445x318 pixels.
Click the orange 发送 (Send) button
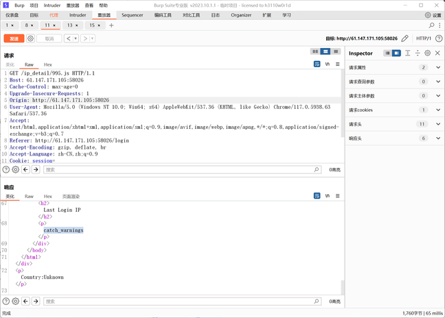pyautogui.click(x=14, y=38)
